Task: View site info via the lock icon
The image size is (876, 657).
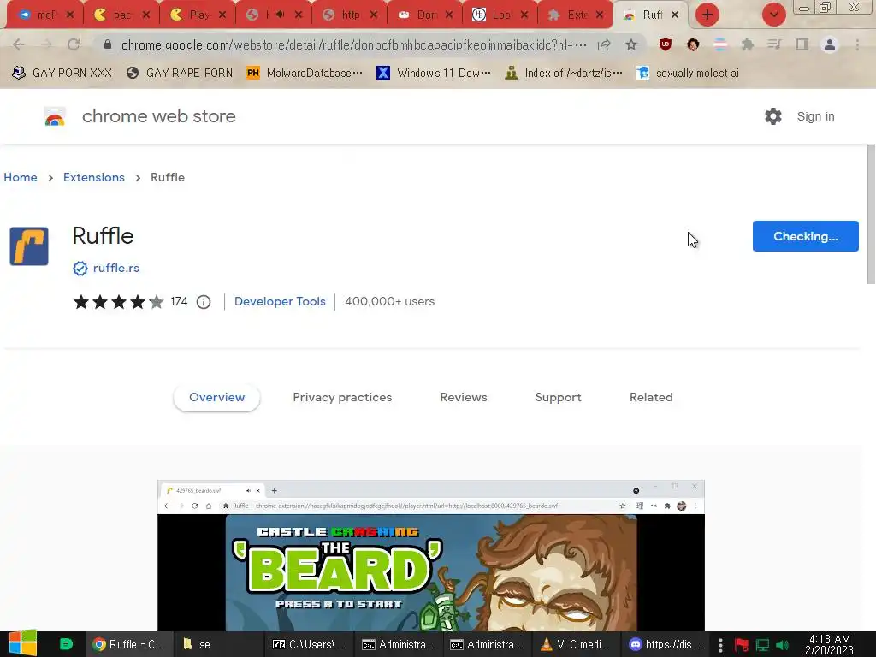Action: click(108, 44)
